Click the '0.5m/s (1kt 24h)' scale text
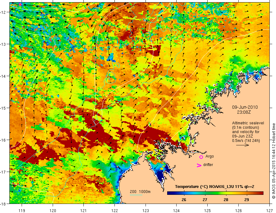The image size is (276, 213). coord(246,141)
